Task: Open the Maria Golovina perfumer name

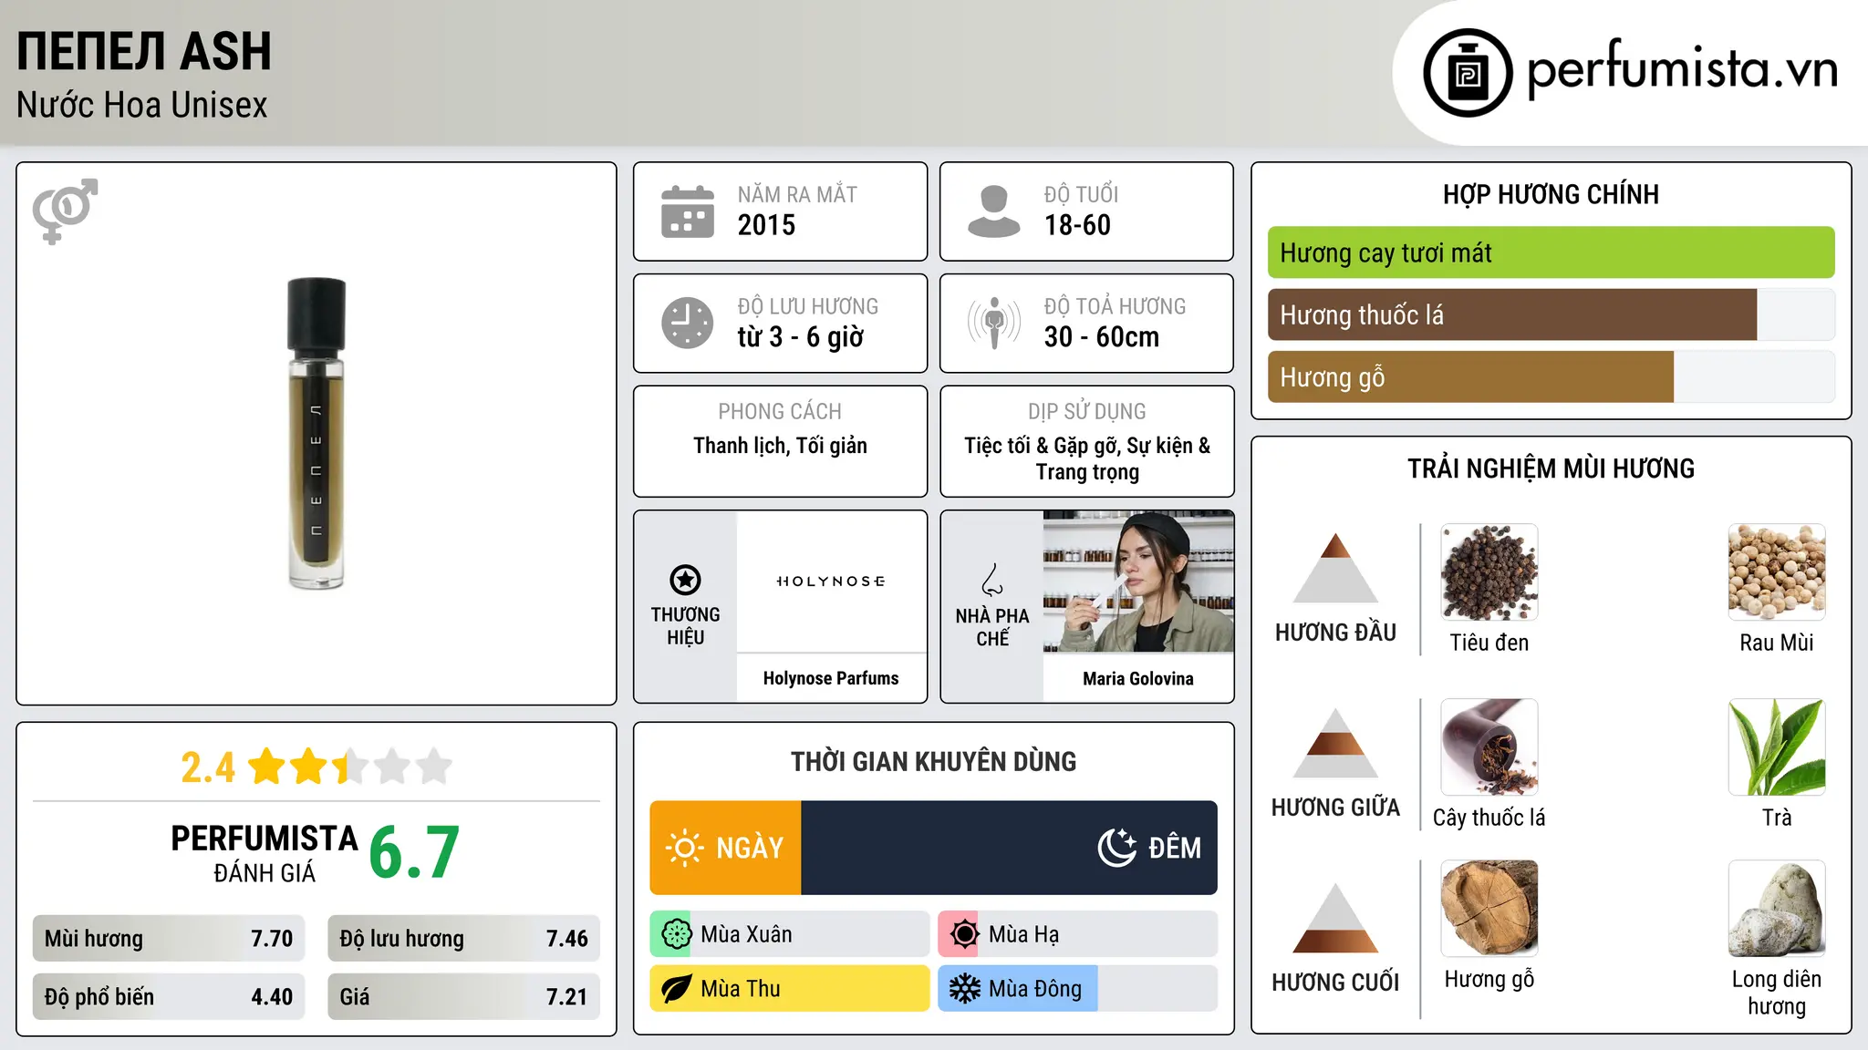Action: (1138, 678)
